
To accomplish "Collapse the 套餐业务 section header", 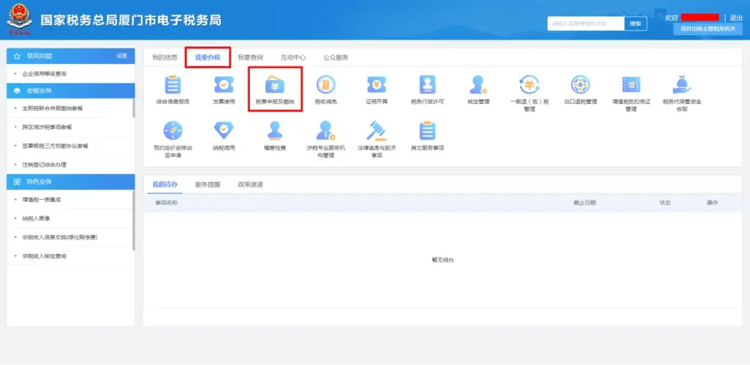I will point(71,91).
